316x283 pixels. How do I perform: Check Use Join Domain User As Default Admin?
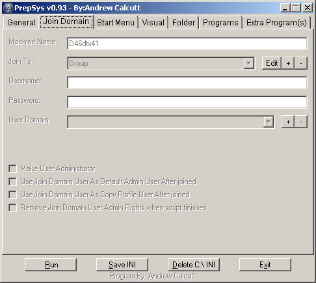point(12,182)
